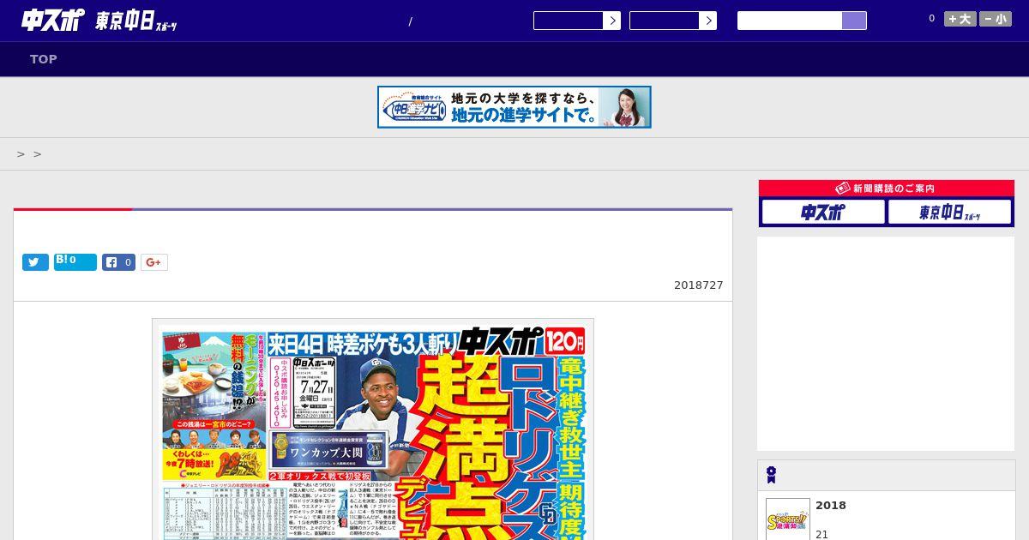Open the second header dropdown arrow

pyautogui.click(x=707, y=21)
